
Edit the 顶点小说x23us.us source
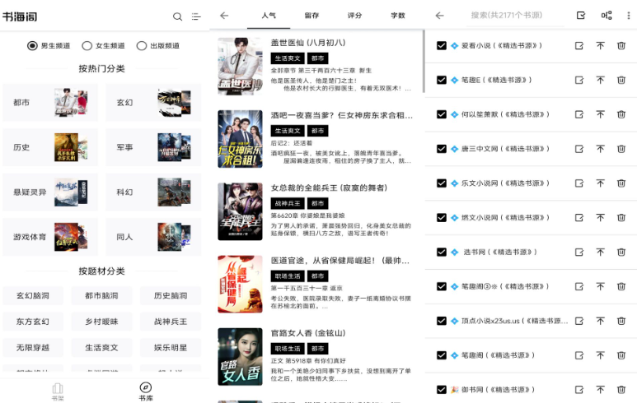[579, 321]
